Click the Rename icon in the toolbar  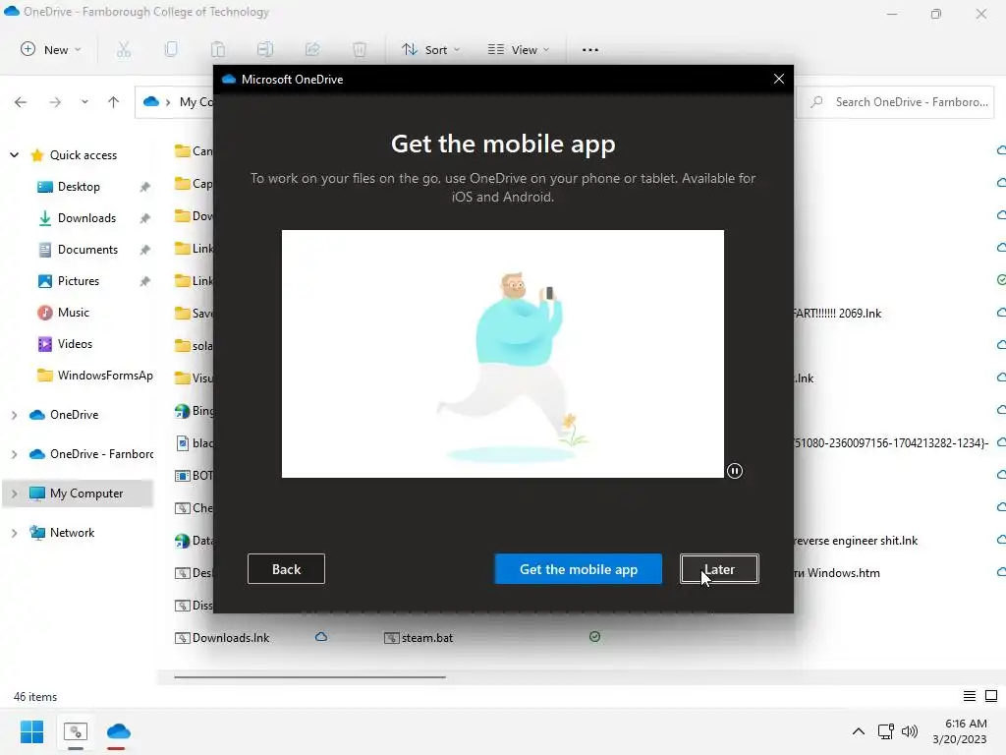pos(265,49)
